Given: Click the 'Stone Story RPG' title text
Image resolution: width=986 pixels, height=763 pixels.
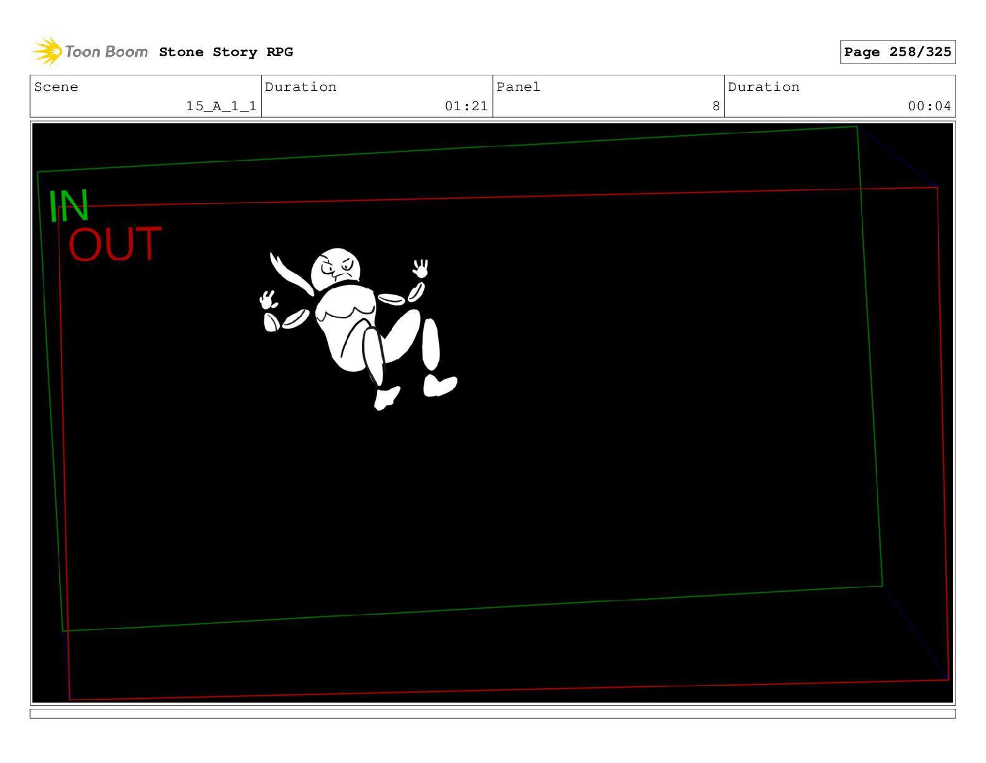Looking at the screenshot, I should pos(226,52).
